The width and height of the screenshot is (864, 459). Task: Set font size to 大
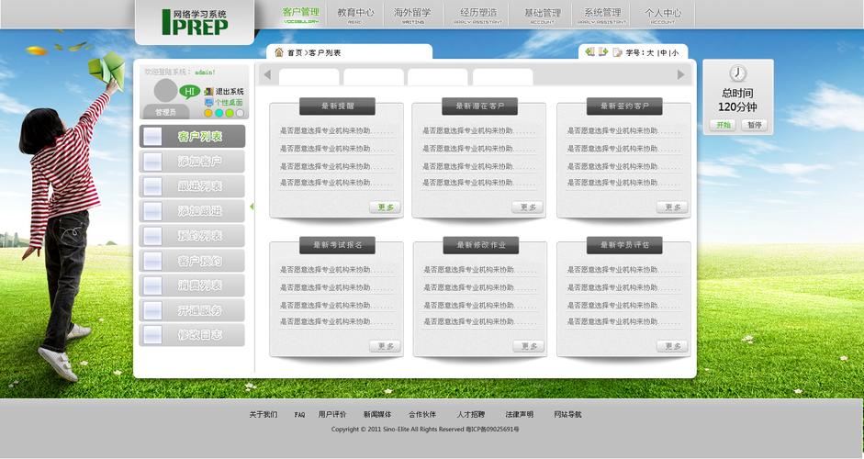[650, 53]
